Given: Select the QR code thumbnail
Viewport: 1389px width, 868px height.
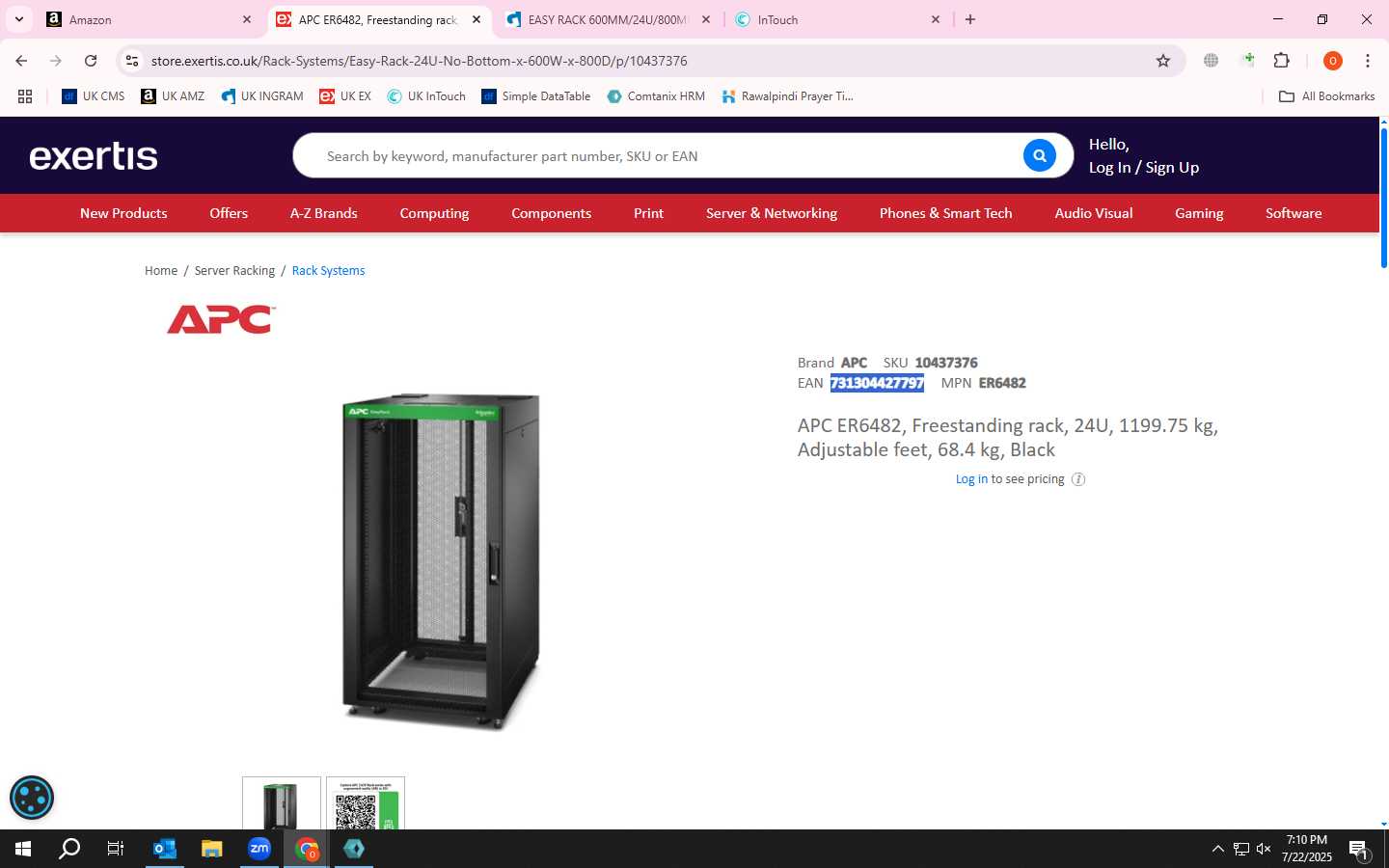Looking at the screenshot, I should point(366,803).
